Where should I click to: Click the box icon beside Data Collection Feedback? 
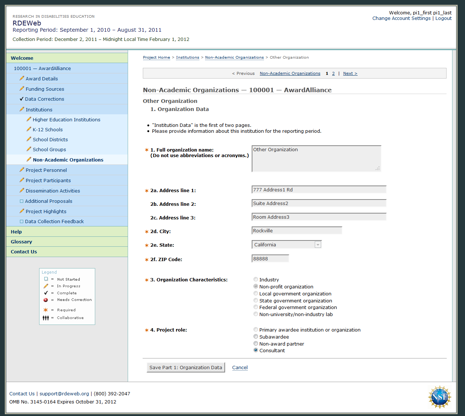click(21, 221)
